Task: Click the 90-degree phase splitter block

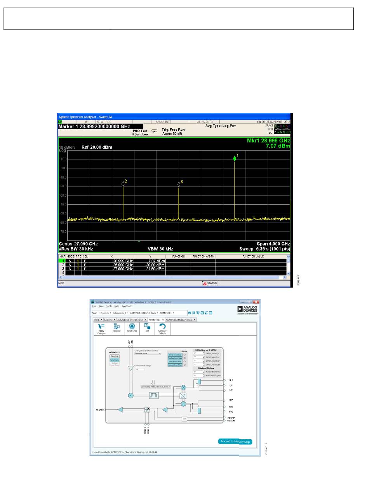Action: coord(184,396)
